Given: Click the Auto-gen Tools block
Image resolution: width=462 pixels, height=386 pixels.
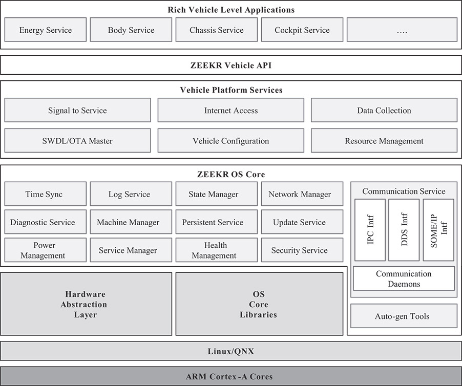Looking at the screenshot, I should pyautogui.click(x=404, y=316).
